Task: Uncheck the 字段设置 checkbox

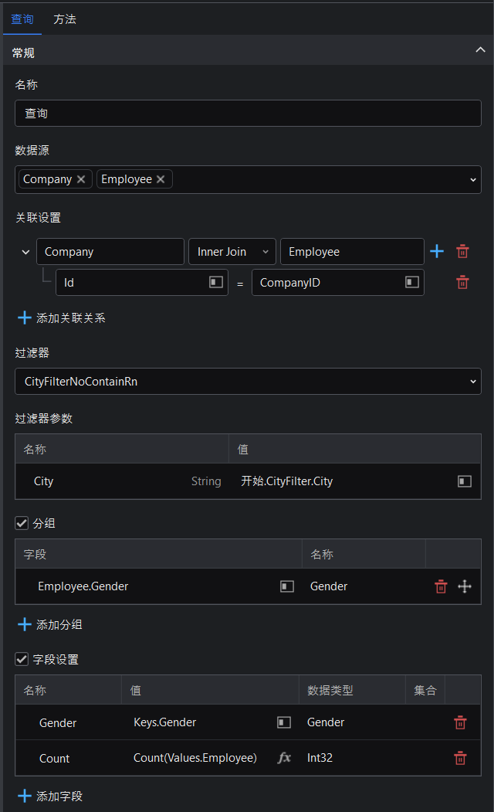Action: (x=22, y=659)
